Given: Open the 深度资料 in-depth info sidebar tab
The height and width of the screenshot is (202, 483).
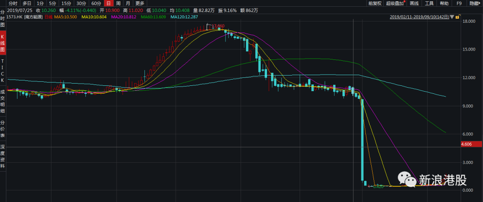Looking at the screenshot, I should point(3,156).
